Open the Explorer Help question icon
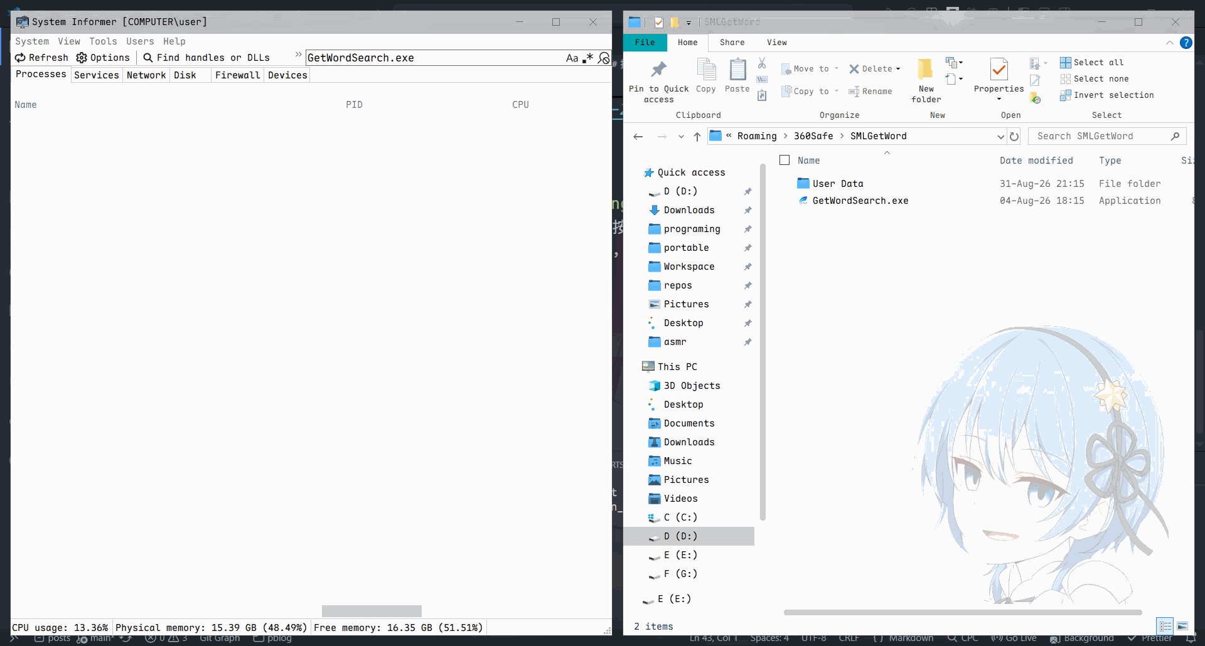1205x646 pixels. 1186,43
